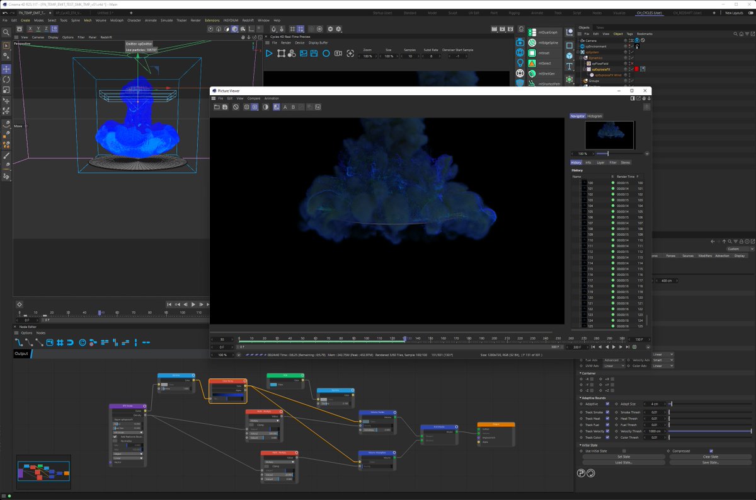Open the Compare menu in Picture Viewer
756x500 pixels.
click(254, 98)
